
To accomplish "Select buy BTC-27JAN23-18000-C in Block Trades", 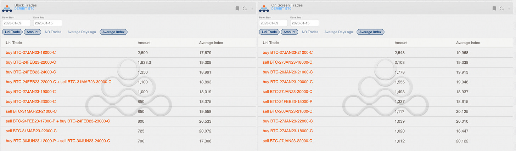I will tap(128, 53).
